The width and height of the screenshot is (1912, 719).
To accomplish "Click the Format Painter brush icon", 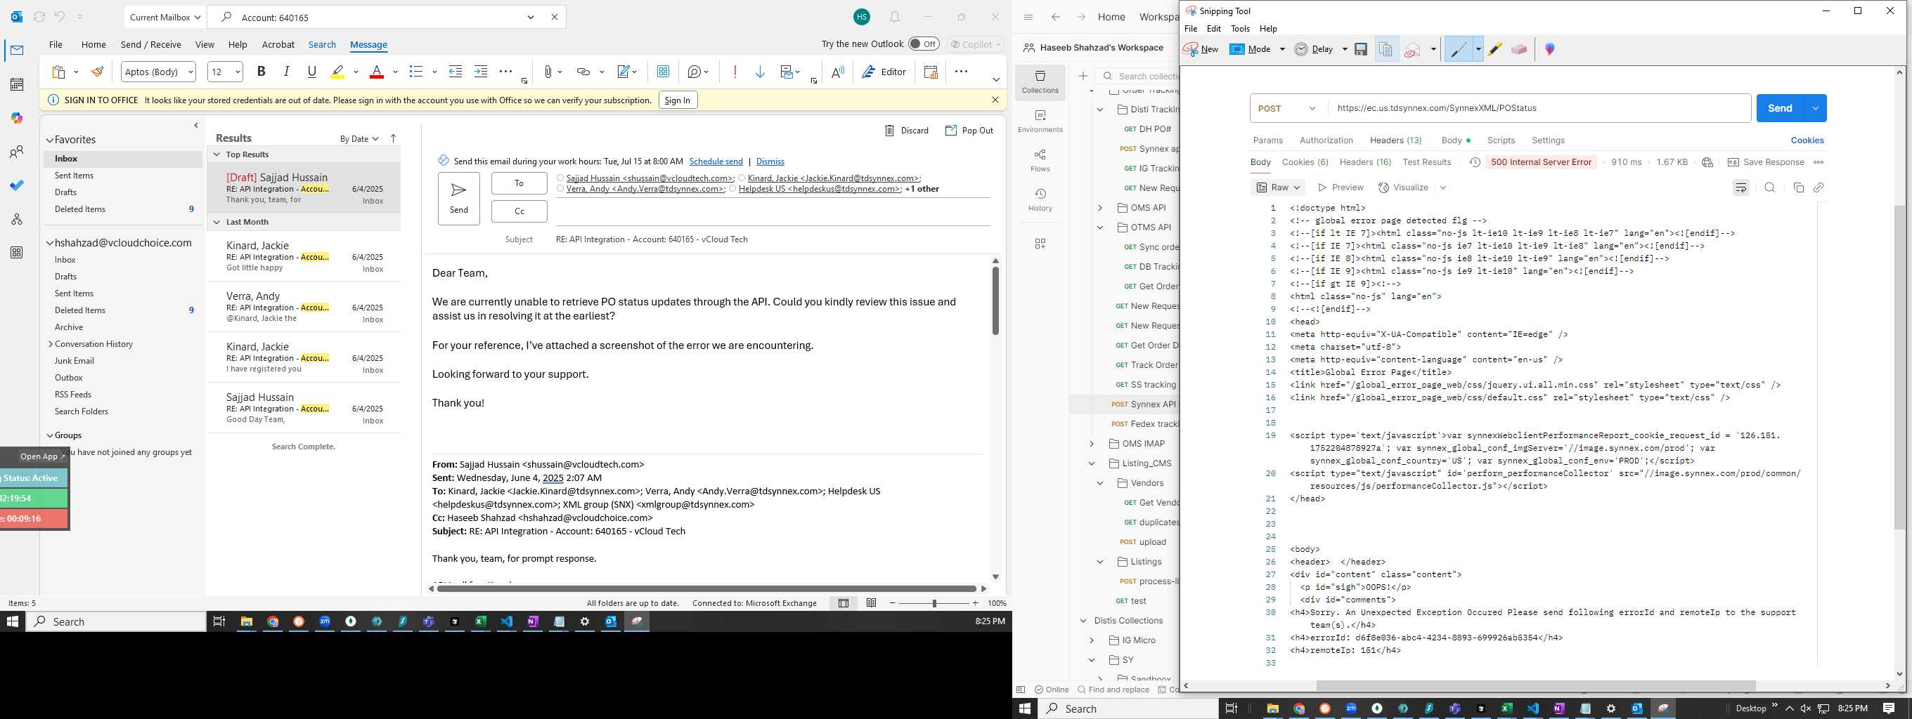I will (x=97, y=72).
